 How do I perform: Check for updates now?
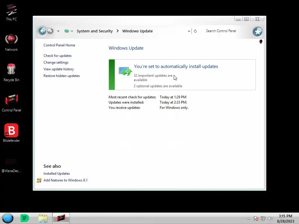point(58,56)
